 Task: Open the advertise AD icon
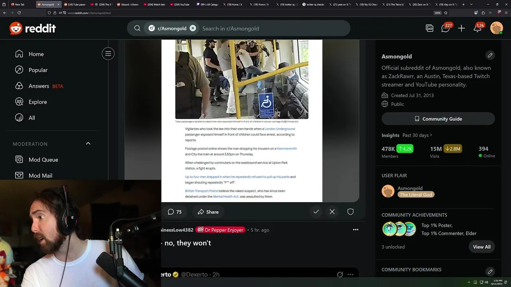pyautogui.click(x=430, y=28)
